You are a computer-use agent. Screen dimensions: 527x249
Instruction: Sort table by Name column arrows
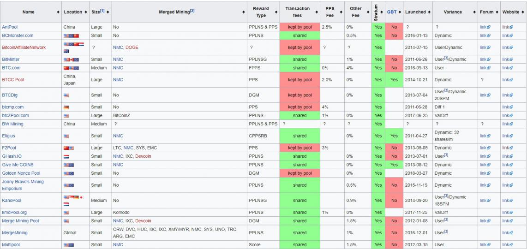pos(58,12)
